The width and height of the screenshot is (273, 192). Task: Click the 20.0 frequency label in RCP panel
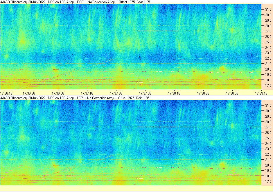[x=268, y=69]
